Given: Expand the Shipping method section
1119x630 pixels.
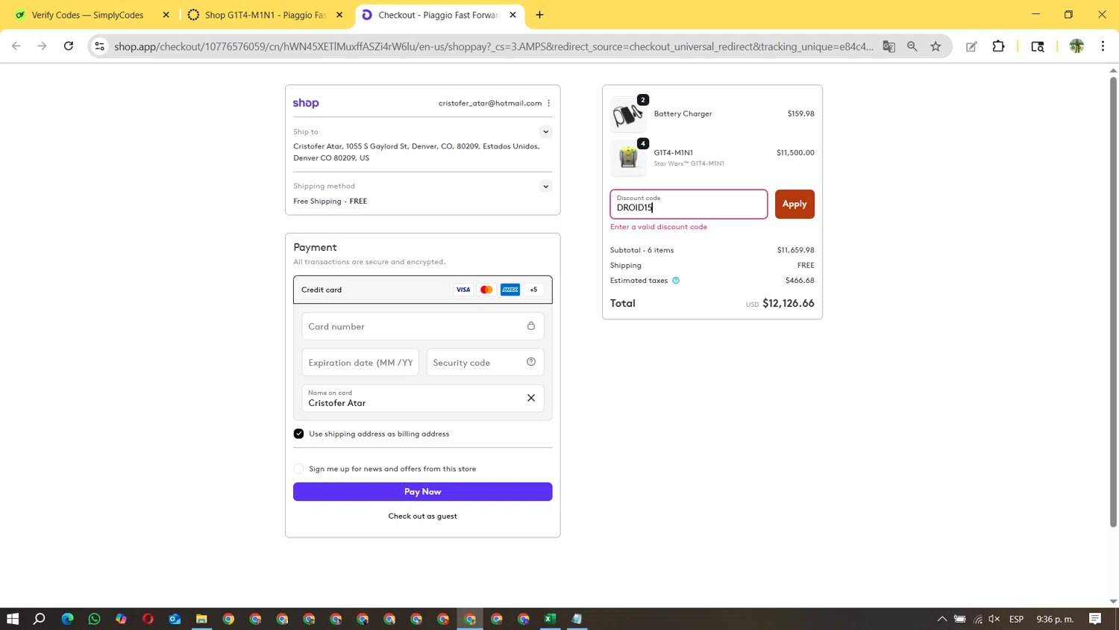Looking at the screenshot, I should click(x=546, y=186).
